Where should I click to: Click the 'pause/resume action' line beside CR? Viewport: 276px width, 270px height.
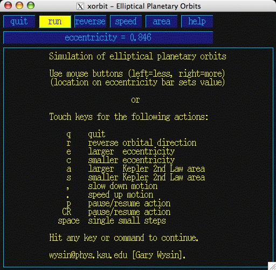point(129,212)
